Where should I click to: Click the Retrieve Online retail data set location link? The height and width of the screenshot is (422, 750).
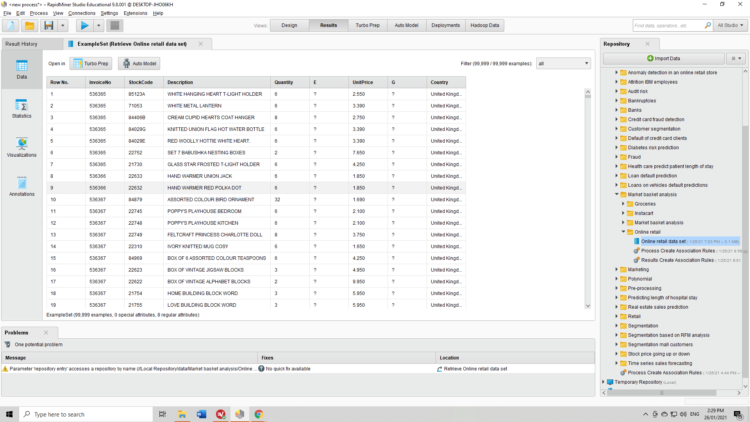[x=475, y=369]
